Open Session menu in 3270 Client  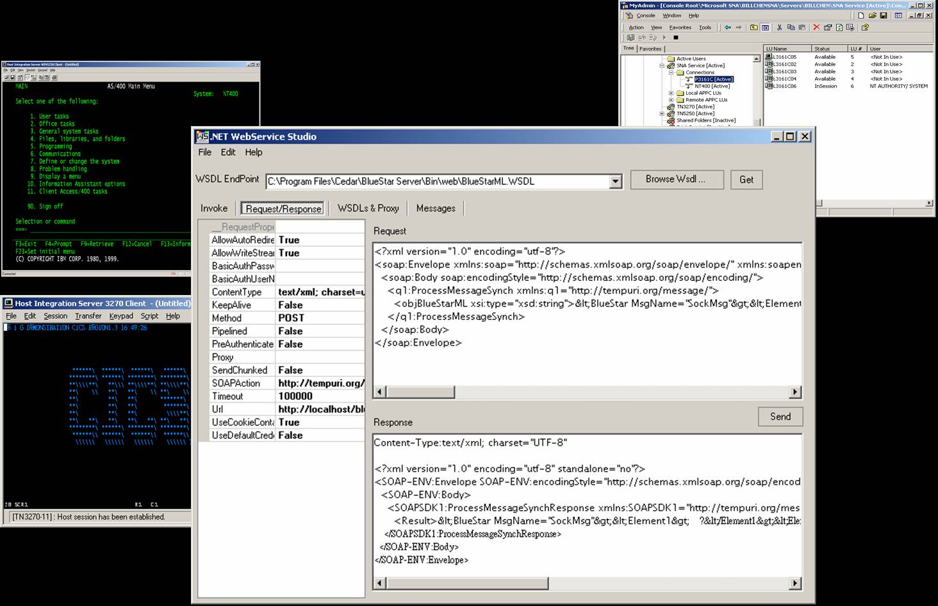(55, 316)
